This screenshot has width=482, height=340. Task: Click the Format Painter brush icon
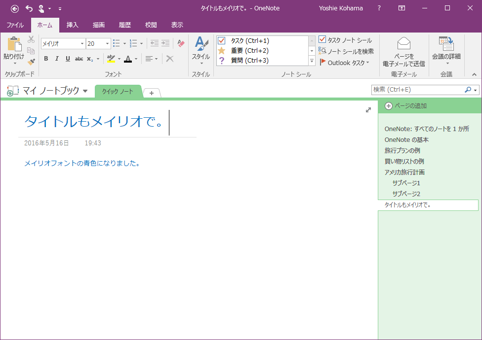tap(31, 62)
